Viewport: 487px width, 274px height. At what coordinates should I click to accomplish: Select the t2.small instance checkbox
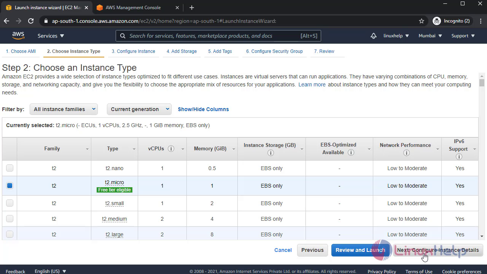[x=10, y=203]
